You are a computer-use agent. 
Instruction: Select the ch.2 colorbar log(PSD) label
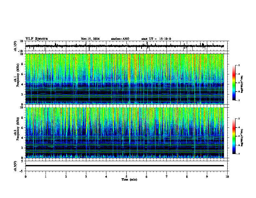pos(242,137)
